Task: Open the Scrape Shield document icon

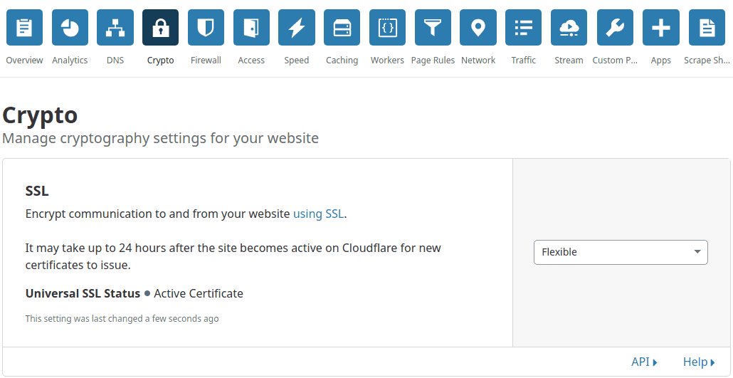Action: 707,28
